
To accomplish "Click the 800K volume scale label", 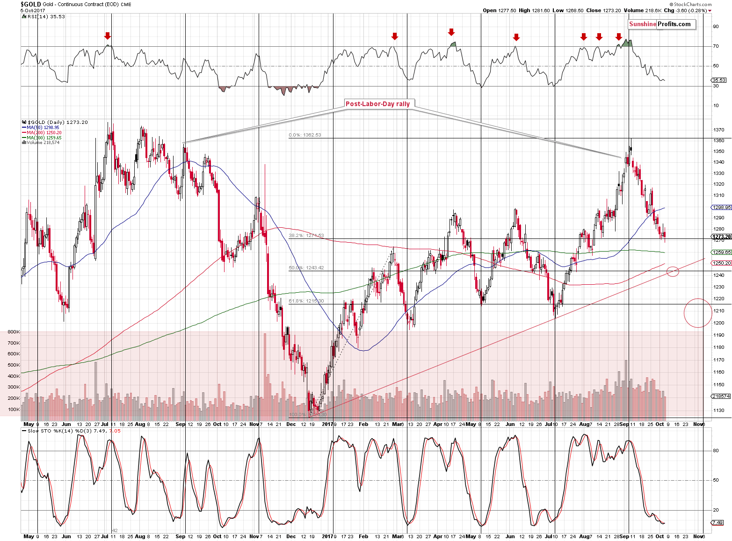I will click(x=14, y=332).
